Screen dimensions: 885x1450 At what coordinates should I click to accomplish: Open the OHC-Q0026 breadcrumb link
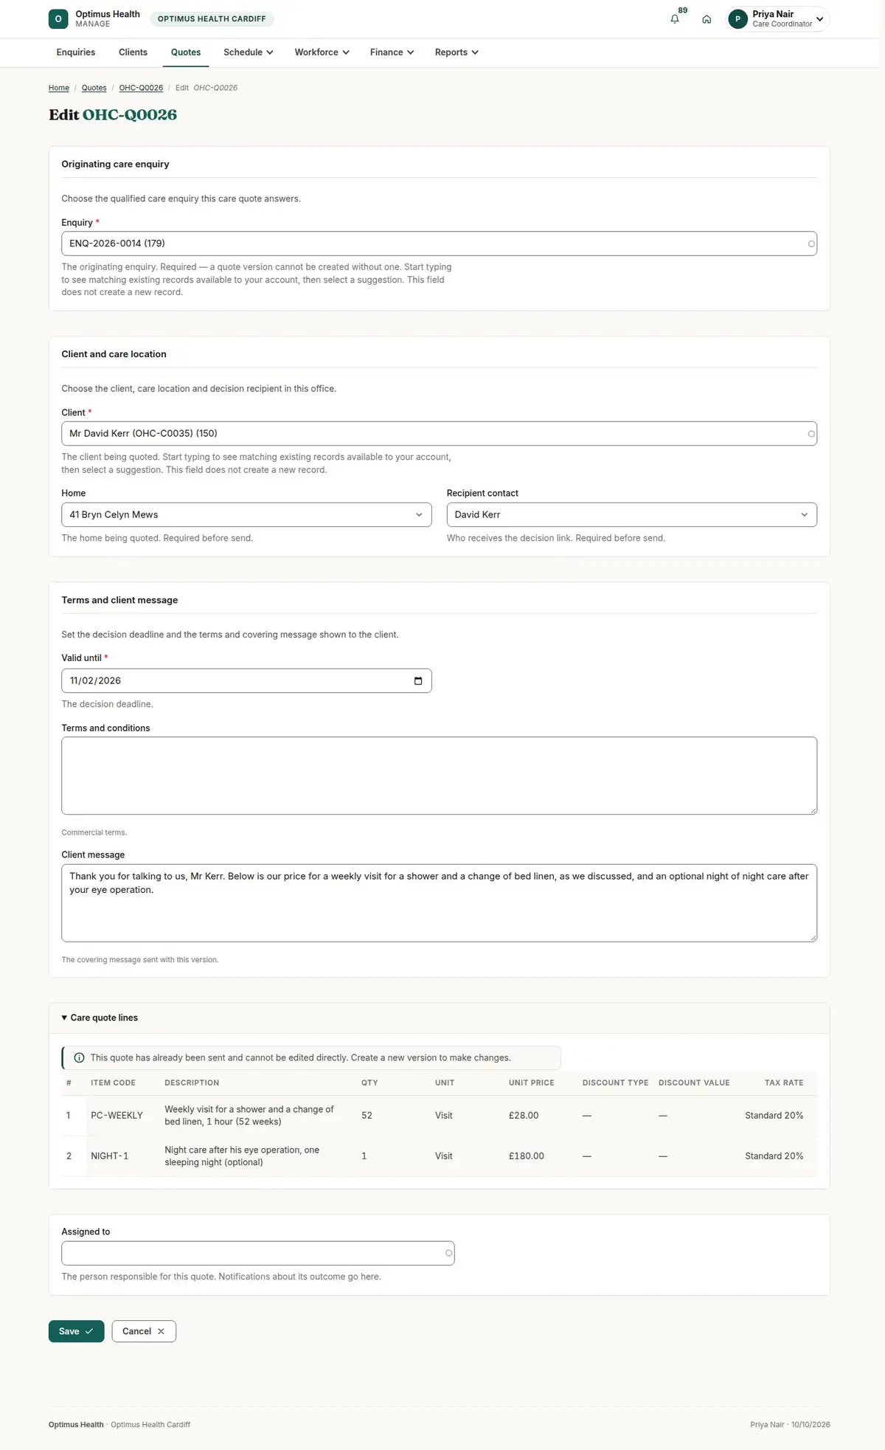point(141,88)
